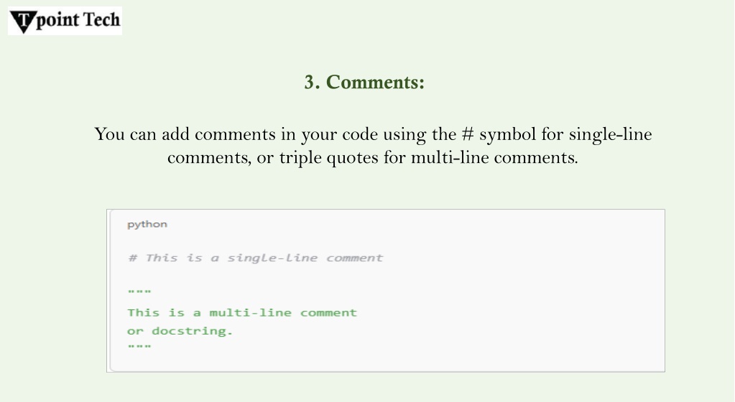Viewport: 735px width, 402px height.
Task: Click the word 'docstring' in green code
Action: pyautogui.click(x=189, y=331)
